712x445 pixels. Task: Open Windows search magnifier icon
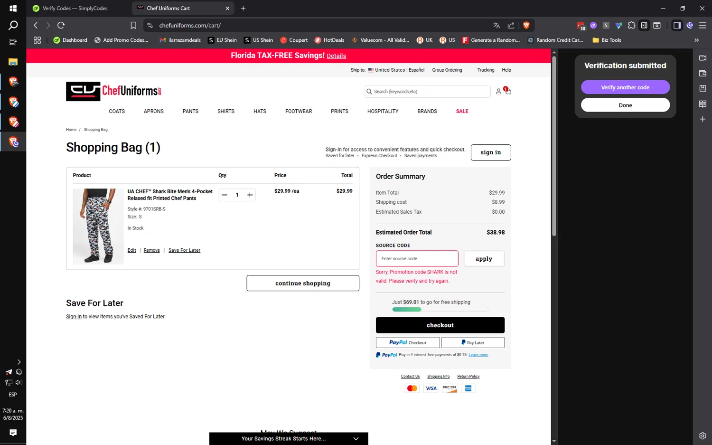point(13,25)
